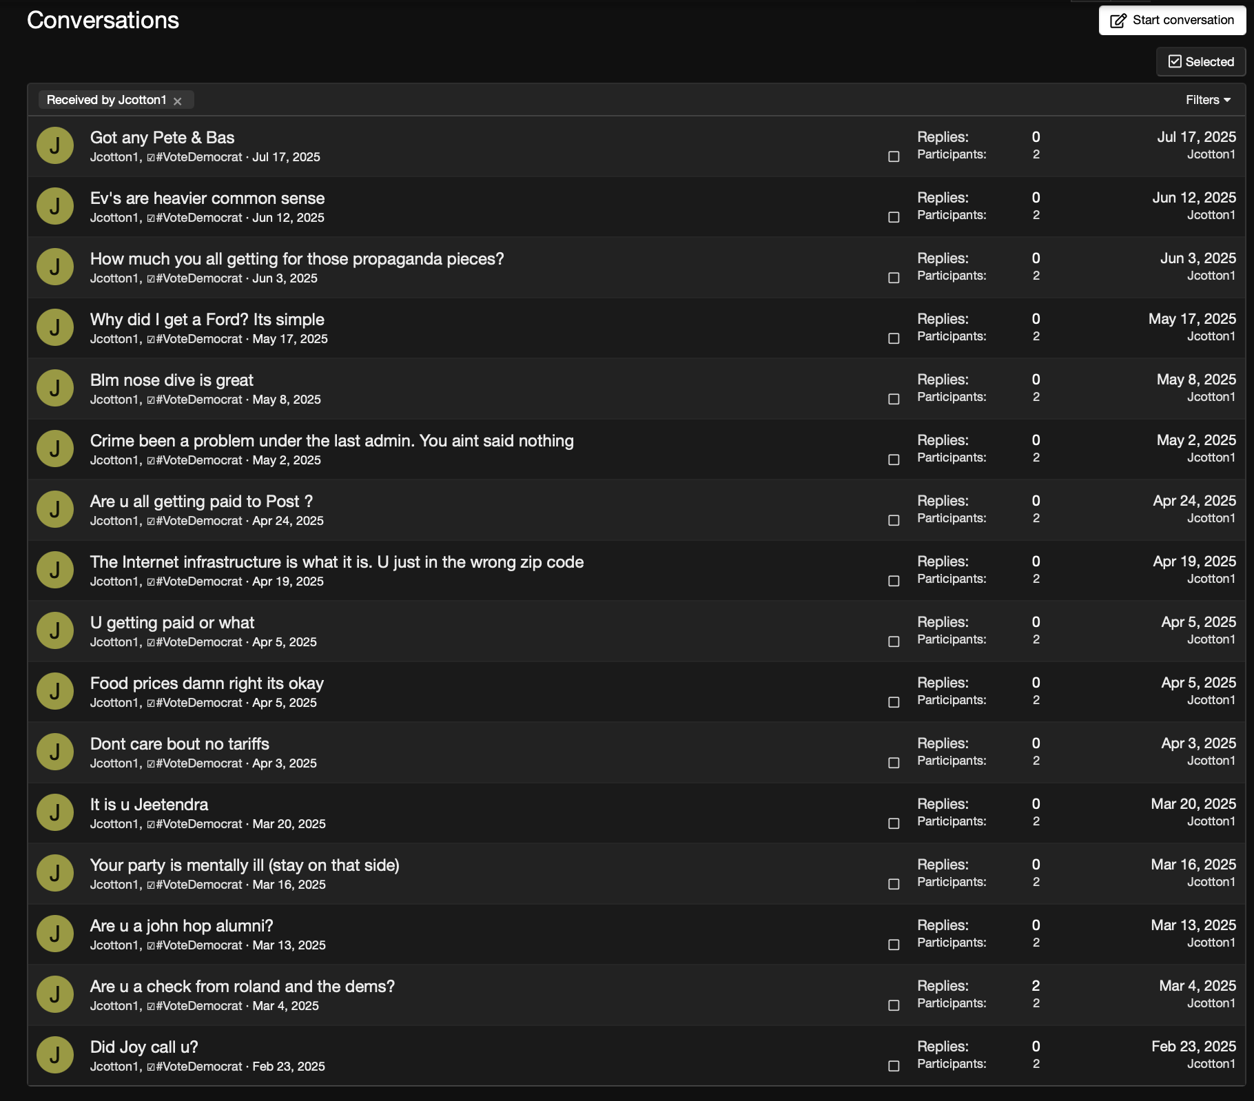Click avatar beside 'Your party is mentally ill'
1254x1101 pixels.
tap(55, 873)
